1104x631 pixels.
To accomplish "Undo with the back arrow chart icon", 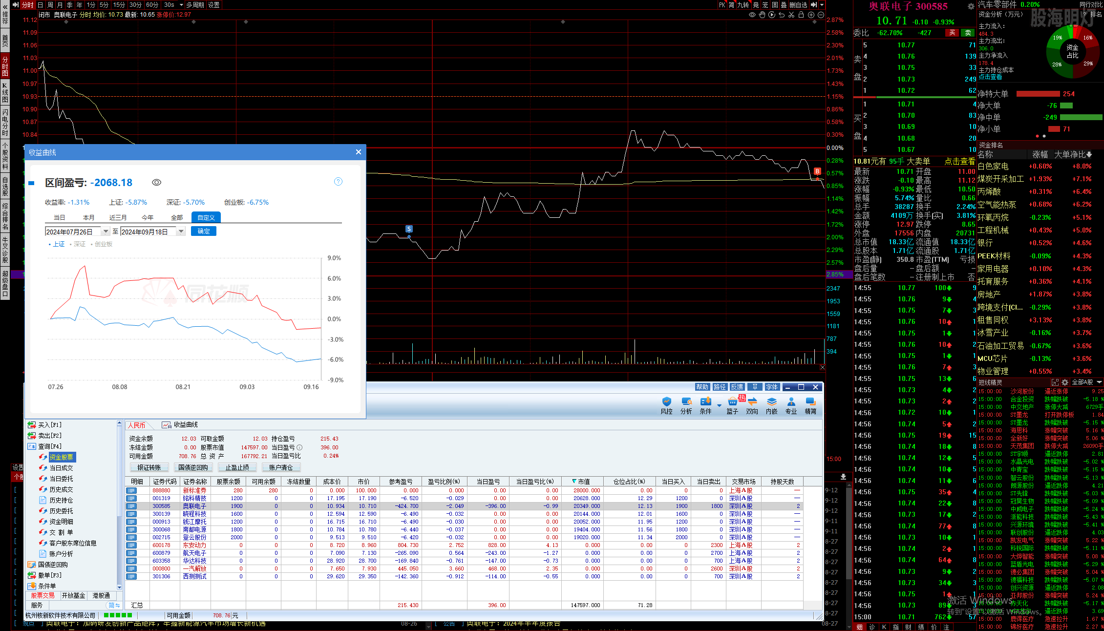I will pyautogui.click(x=782, y=15).
